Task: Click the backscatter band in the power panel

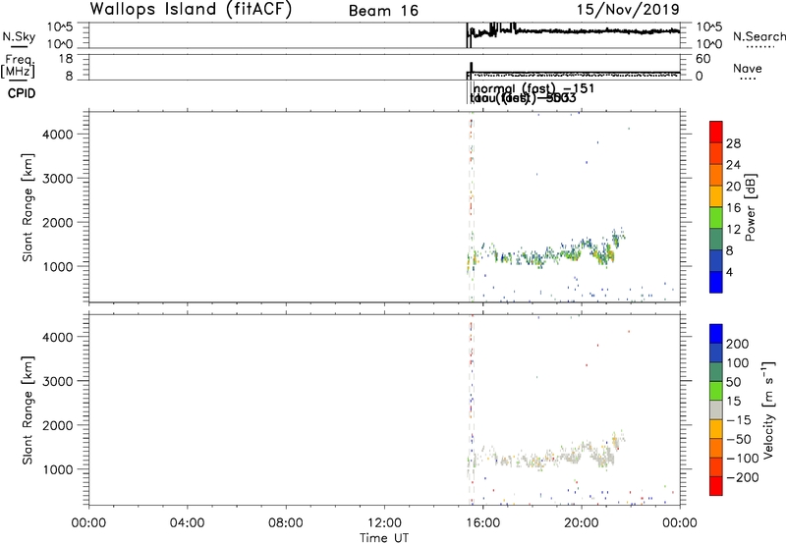Action: click(x=546, y=253)
